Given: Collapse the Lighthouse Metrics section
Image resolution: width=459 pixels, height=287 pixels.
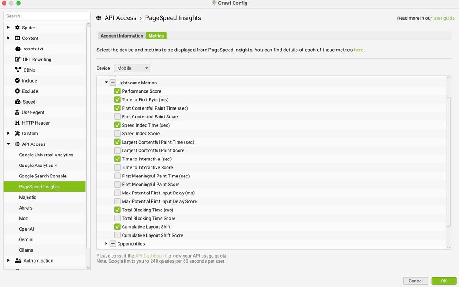Looking at the screenshot, I should pos(106,83).
